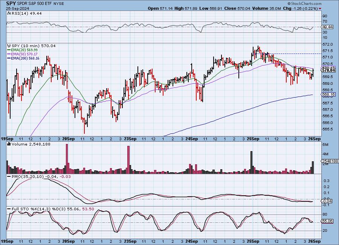Click the 571.0 price axis label

click(x=327, y=57)
